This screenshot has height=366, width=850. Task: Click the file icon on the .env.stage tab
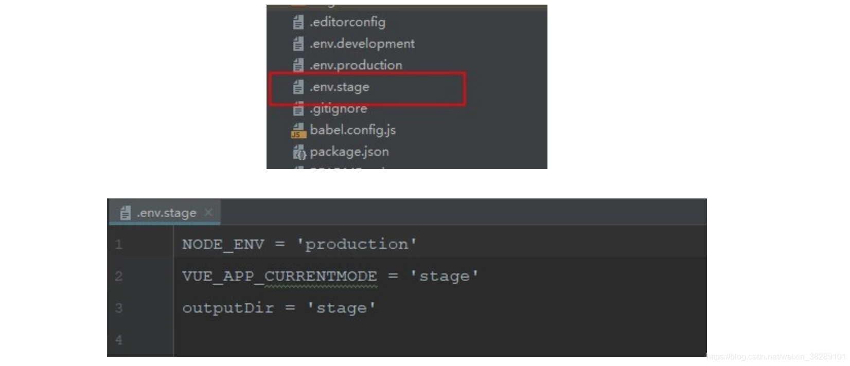[x=125, y=212]
